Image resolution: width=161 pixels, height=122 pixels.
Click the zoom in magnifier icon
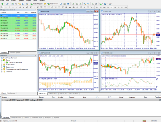click(x=85, y=4)
